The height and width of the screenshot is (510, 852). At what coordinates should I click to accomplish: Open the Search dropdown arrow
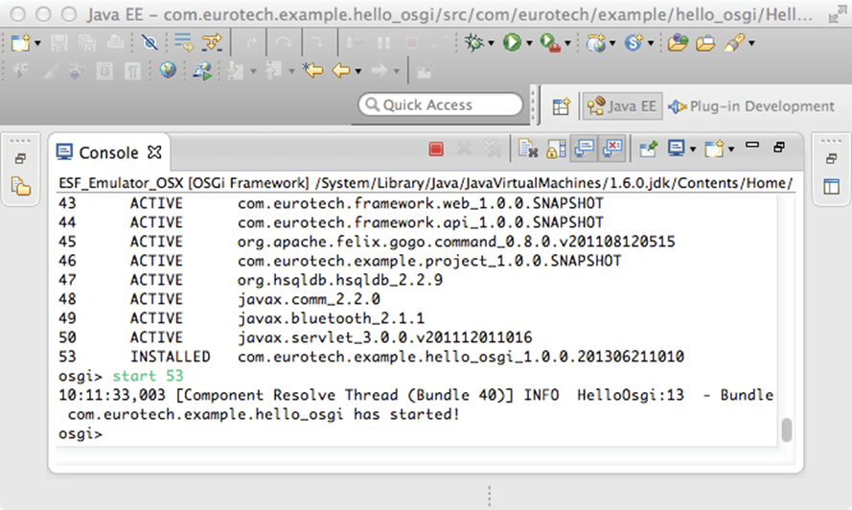(751, 43)
